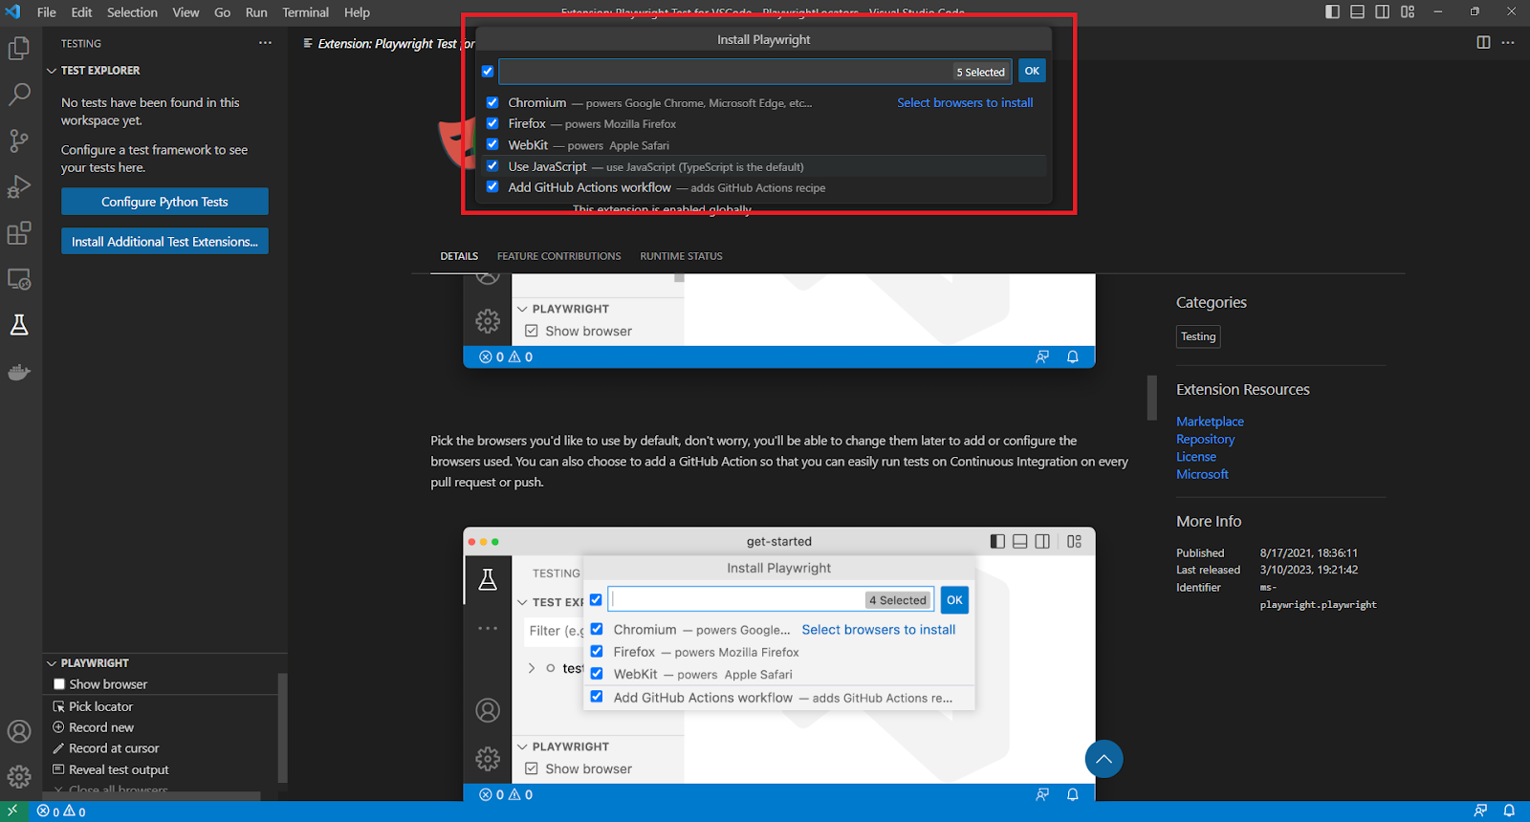1530x822 pixels.
Task: Open the errors and warnings status indicator
Action: (x=61, y=811)
